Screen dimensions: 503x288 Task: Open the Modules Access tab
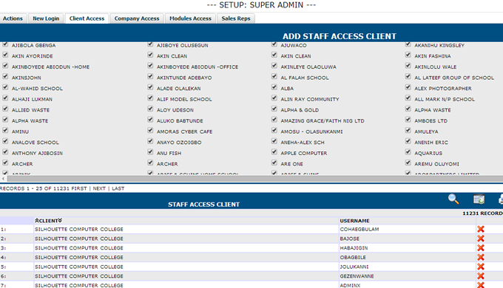pyautogui.click(x=191, y=18)
